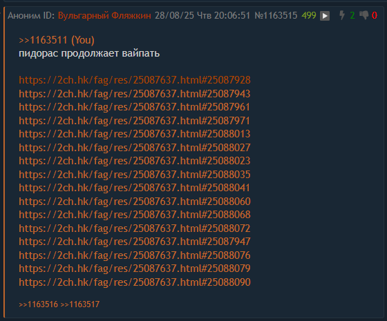Click the green post counter 499
Image resolution: width=387 pixels, height=321 pixels.
pyautogui.click(x=309, y=15)
